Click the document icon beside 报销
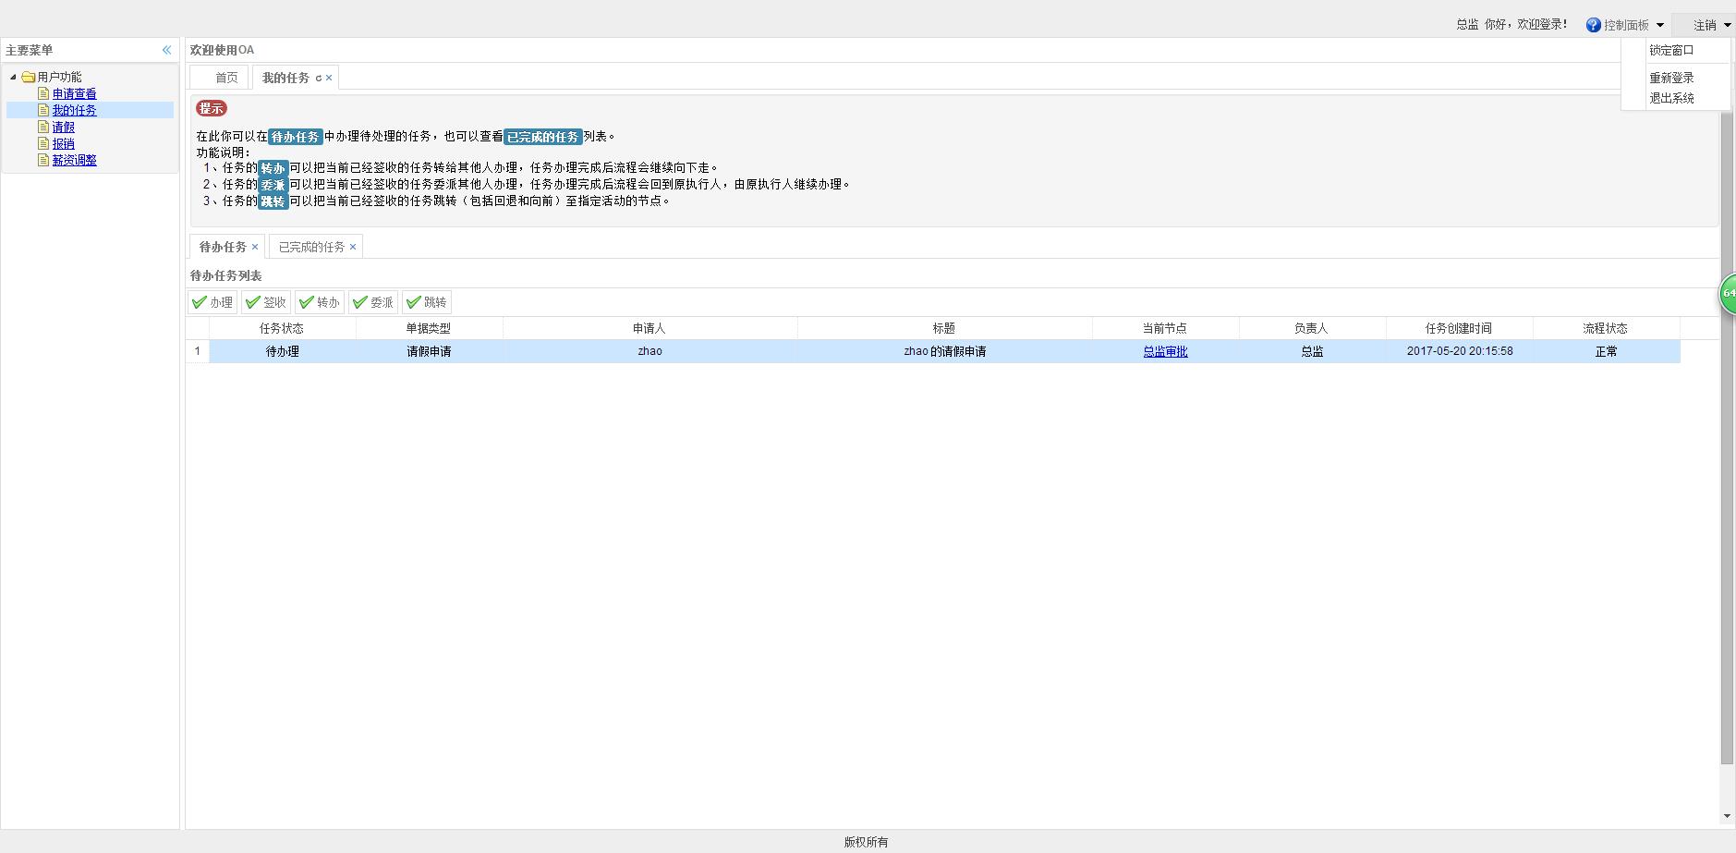The image size is (1736, 853). [43, 143]
